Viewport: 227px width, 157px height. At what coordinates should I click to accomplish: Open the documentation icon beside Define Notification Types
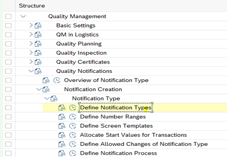click(62, 108)
